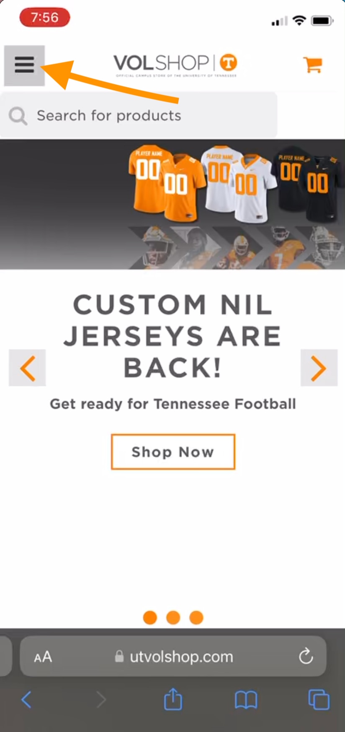This screenshot has height=732, width=345.
Task: Tap the utvolshop.com address bar
Action: pyautogui.click(x=173, y=656)
